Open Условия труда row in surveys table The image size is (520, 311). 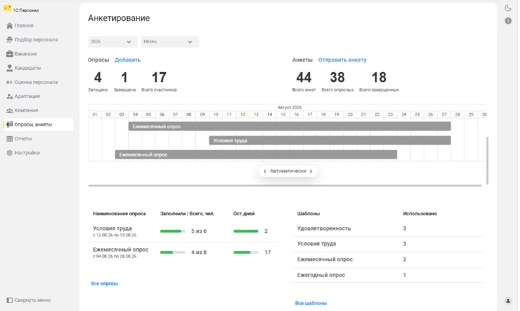(182, 231)
